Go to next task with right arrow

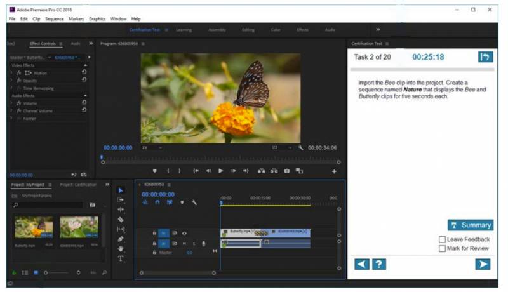coord(483,265)
